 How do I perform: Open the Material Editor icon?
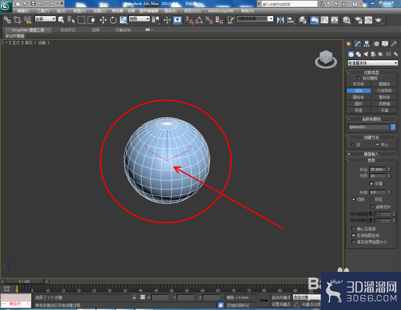[x=346, y=20]
